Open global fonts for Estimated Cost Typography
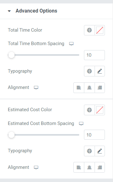This screenshot has width=113, height=182. [x=89, y=151]
